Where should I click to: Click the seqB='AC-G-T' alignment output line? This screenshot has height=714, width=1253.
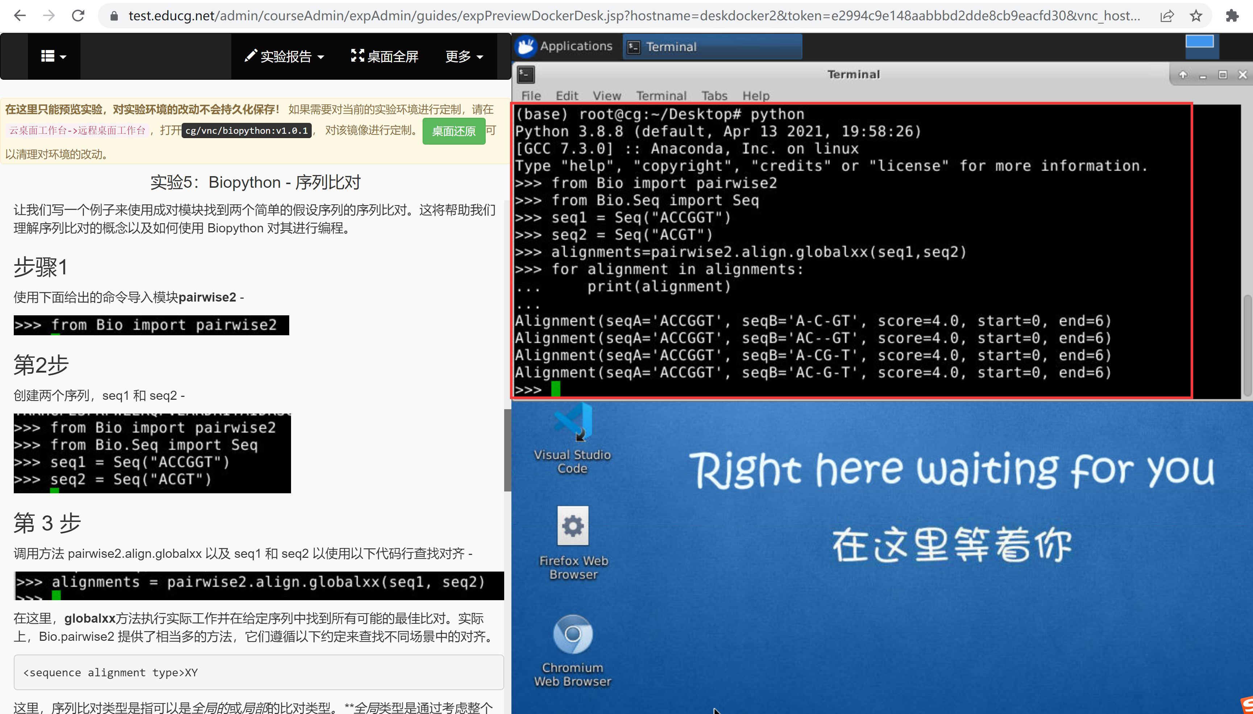[813, 372]
